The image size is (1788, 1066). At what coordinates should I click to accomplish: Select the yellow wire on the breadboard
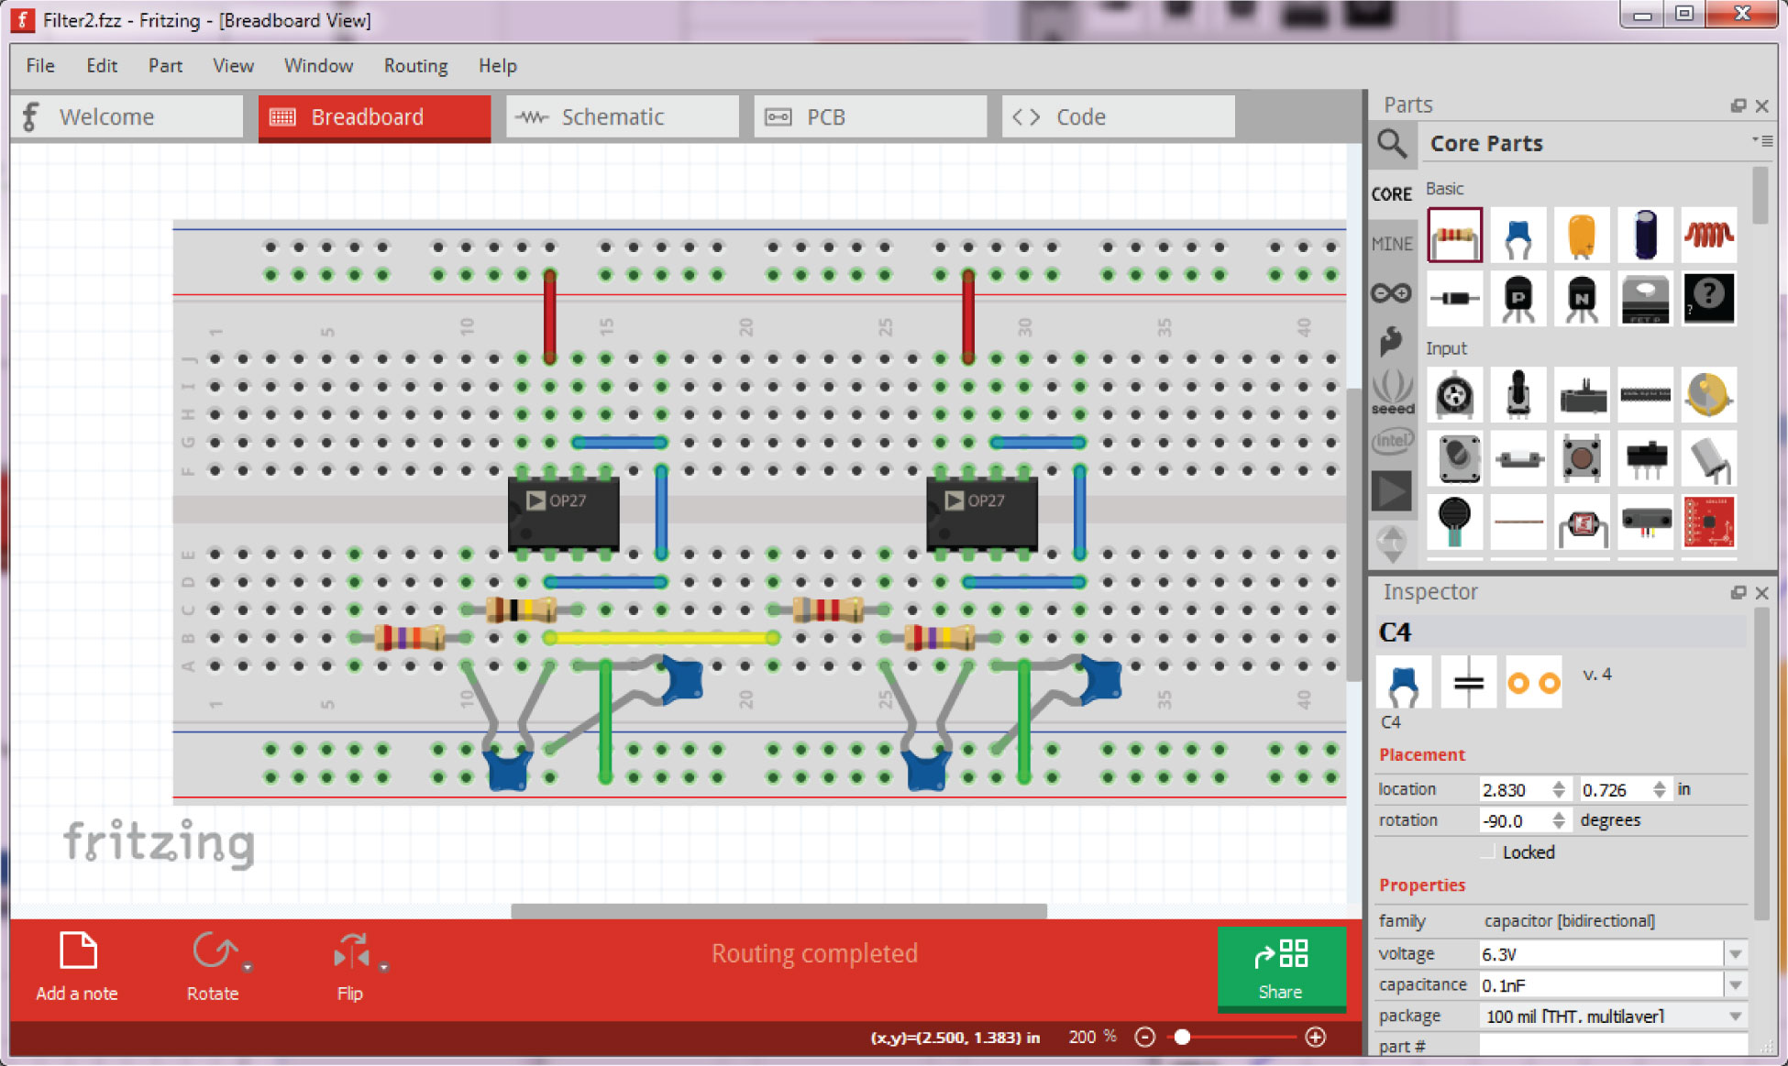pos(661,638)
